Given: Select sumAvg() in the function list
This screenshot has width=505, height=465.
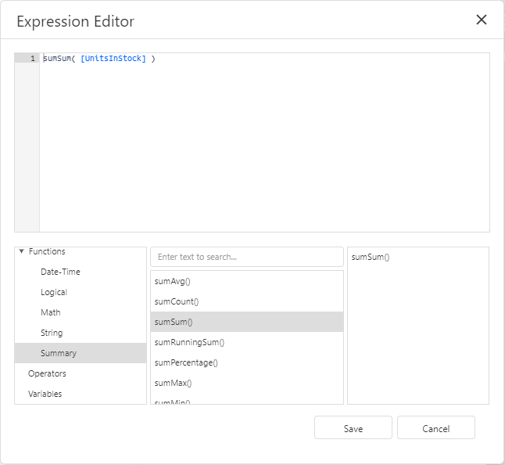Looking at the screenshot, I should click(x=173, y=281).
